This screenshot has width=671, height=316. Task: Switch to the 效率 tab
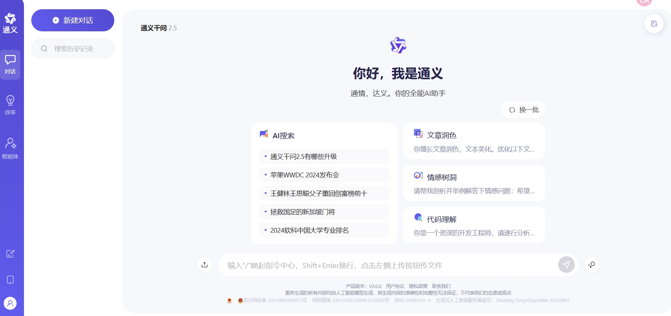[10, 105]
